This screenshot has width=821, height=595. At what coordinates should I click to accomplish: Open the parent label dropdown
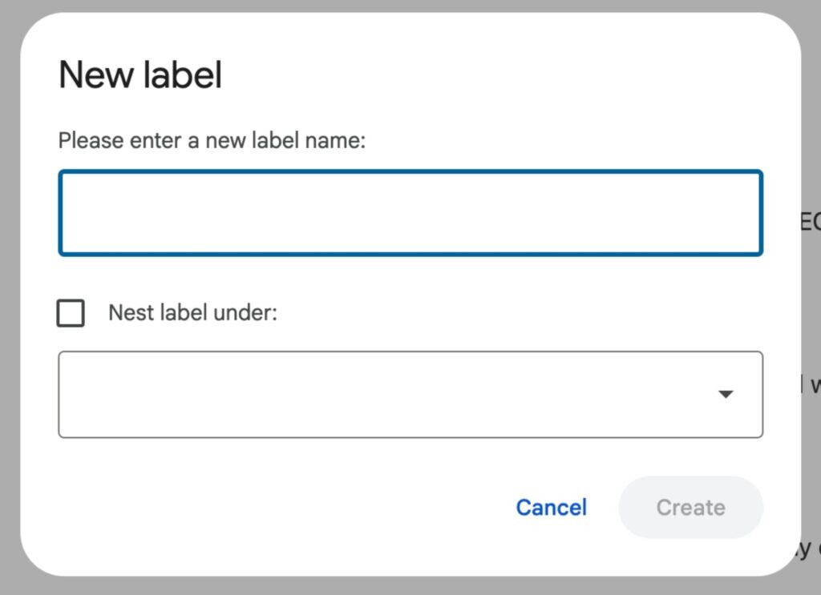point(410,395)
